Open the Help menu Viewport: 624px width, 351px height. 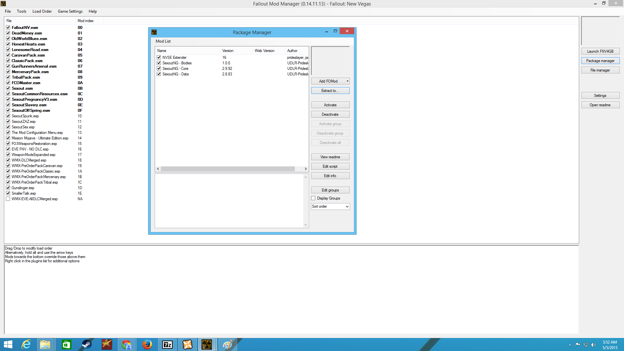tap(93, 11)
